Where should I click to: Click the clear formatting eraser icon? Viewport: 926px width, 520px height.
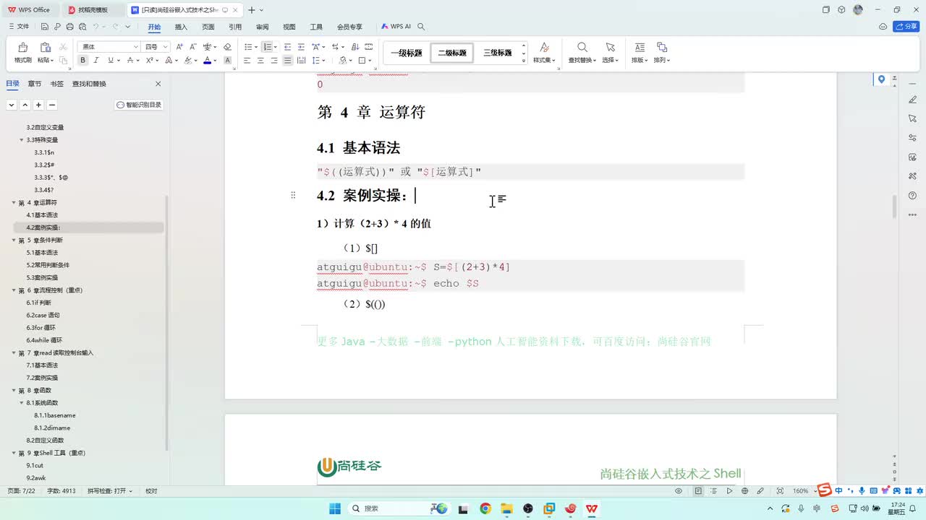click(x=227, y=47)
